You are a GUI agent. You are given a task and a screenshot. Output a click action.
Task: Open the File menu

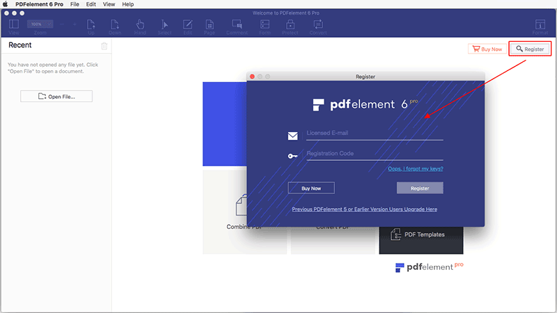pos(74,4)
